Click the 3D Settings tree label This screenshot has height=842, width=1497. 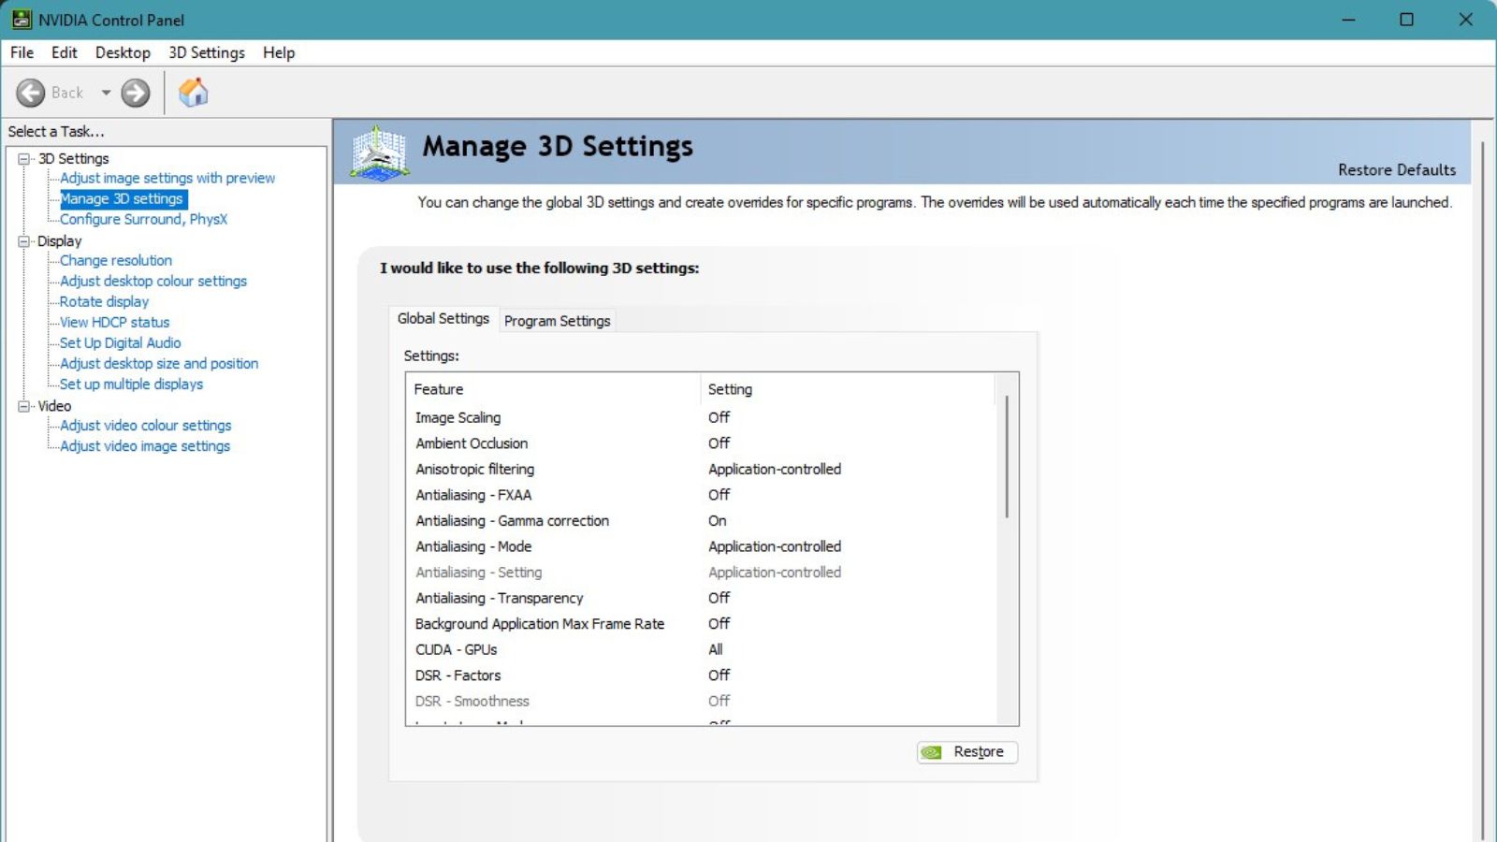(74, 159)
